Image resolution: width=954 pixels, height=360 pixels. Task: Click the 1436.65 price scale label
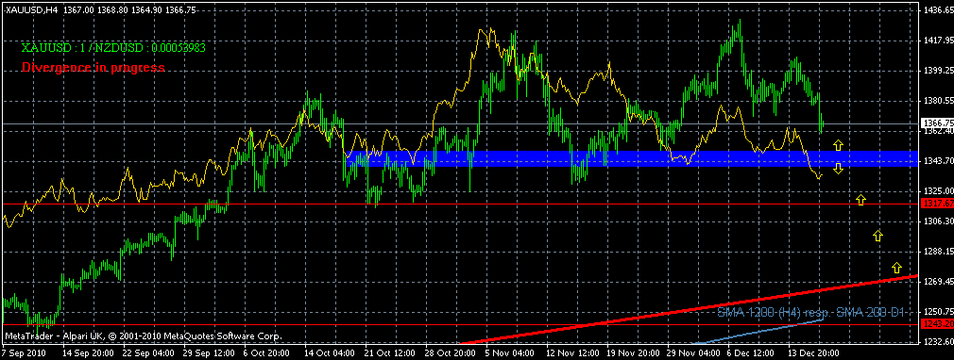coord(938,10)
